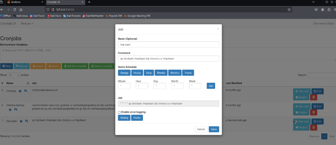The height and width of the screenshot is (145, 336).
Task: Select the Week schedule field
Action: pyautogui.click(x=195, y=86)
